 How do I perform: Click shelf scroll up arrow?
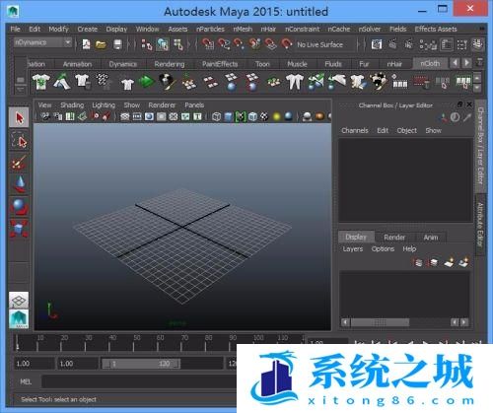tap(477, 78)
